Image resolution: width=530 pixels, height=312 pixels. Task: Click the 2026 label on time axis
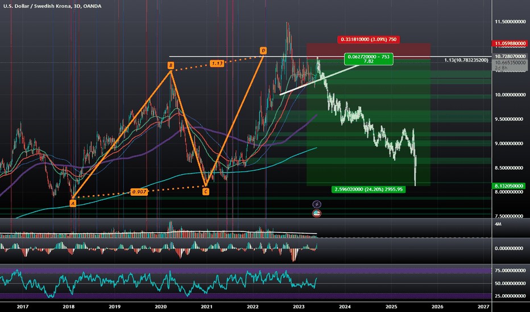[x=437, y=306]
